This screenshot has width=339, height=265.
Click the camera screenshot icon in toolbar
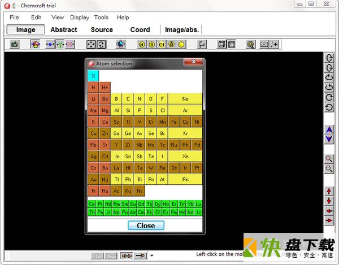[15, 45]
